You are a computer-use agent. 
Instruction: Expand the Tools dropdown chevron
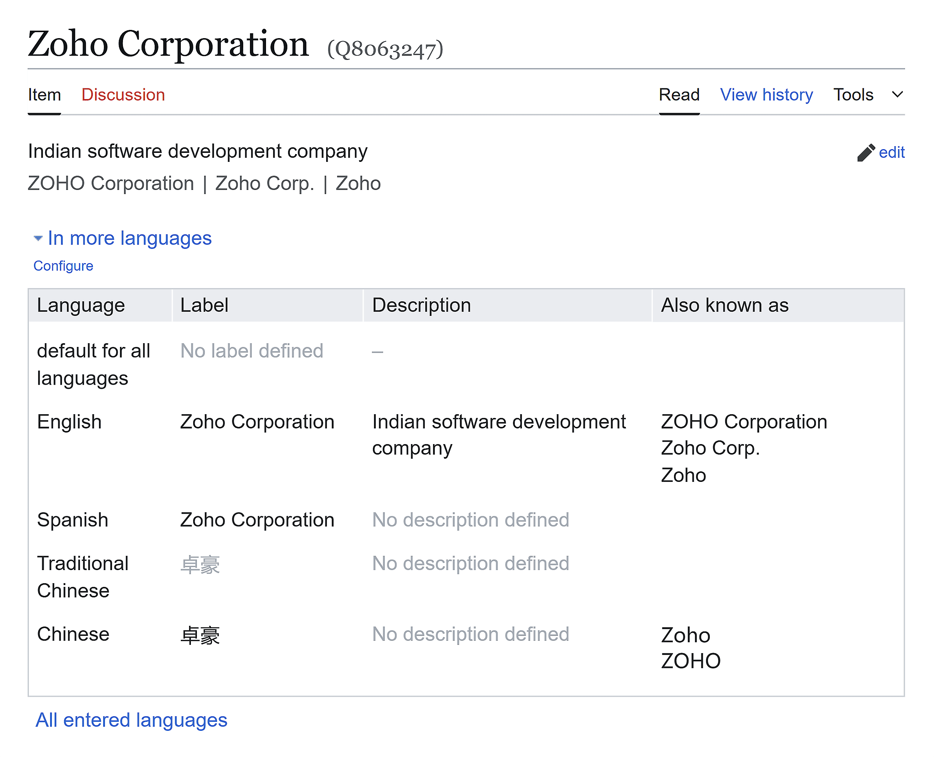897,95
